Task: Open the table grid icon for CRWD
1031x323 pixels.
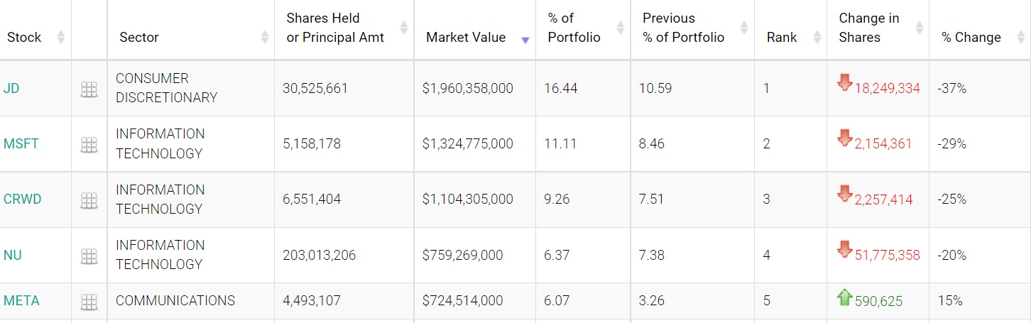Action: [89, 200]
